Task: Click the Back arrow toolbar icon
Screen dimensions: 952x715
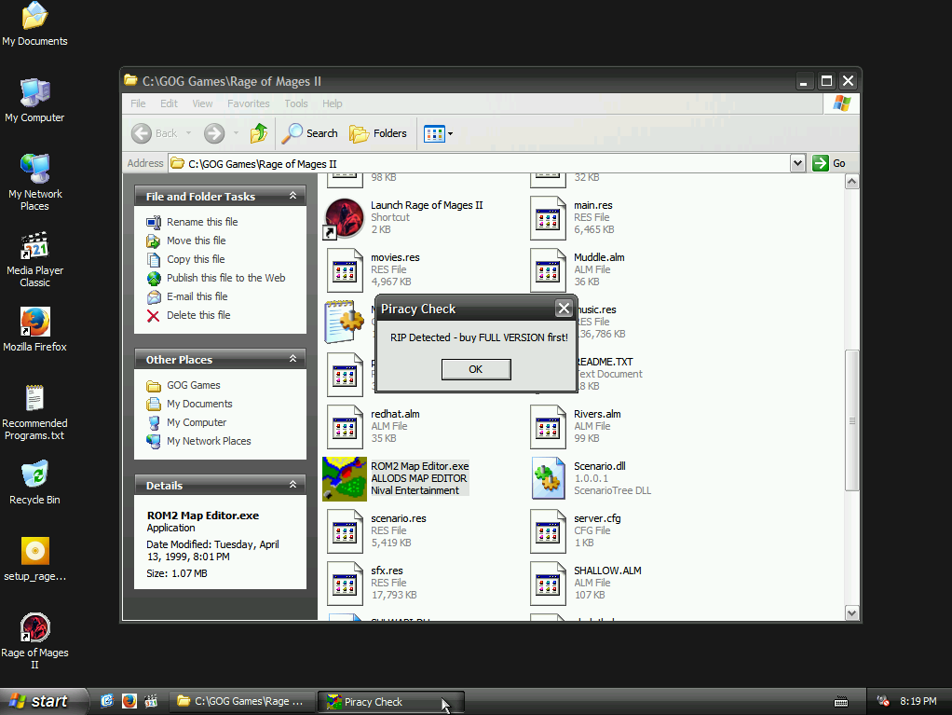Action: (142, 133)
